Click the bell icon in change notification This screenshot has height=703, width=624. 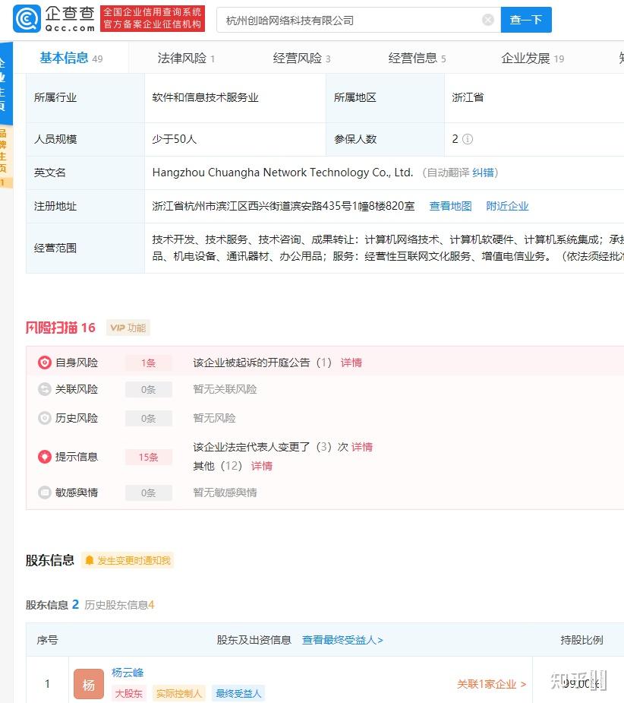89,560
